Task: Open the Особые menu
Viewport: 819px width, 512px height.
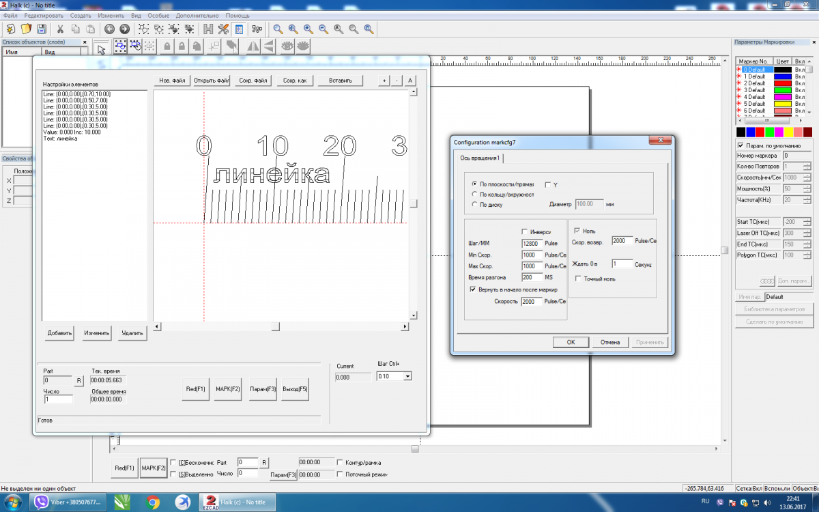Action: [x=159, y=15]
